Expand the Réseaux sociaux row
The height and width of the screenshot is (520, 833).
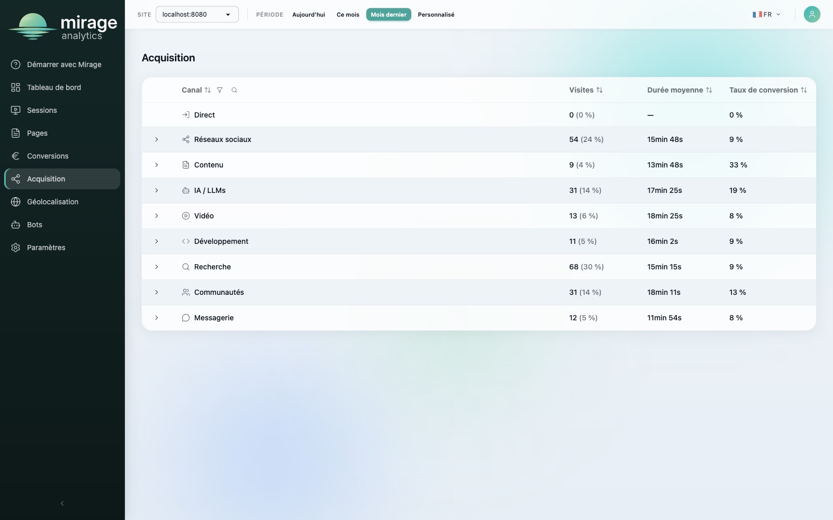coord(156,139)
